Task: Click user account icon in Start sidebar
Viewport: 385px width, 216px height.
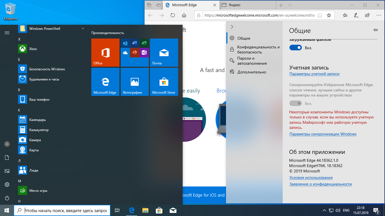Action: [7, 144]
